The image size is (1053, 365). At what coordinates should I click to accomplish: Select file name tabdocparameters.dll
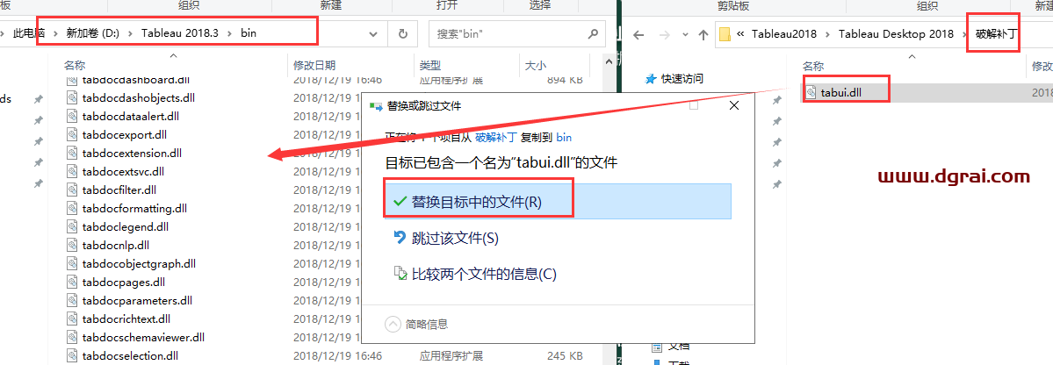tap(137, 300)
